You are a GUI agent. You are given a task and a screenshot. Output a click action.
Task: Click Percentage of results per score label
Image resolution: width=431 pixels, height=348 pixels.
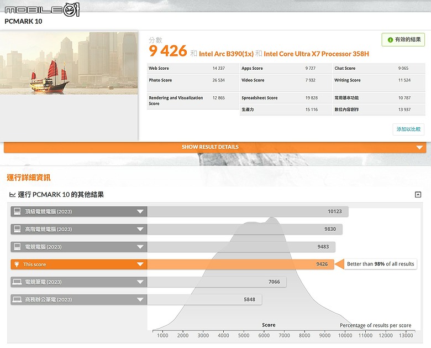click(376, 325)
